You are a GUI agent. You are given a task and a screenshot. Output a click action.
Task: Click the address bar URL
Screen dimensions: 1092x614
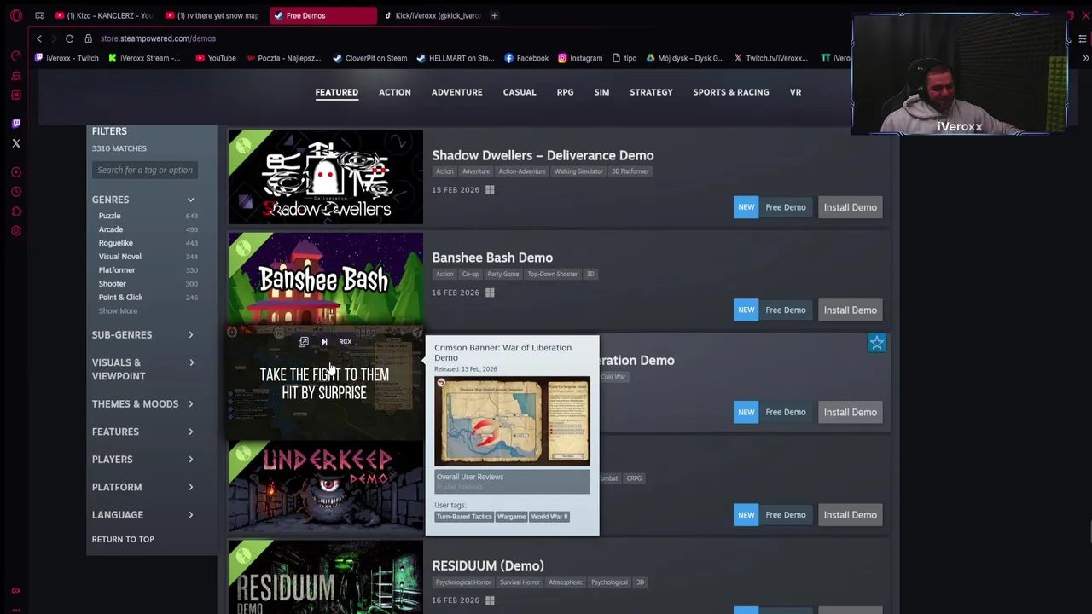click(158, 38)
